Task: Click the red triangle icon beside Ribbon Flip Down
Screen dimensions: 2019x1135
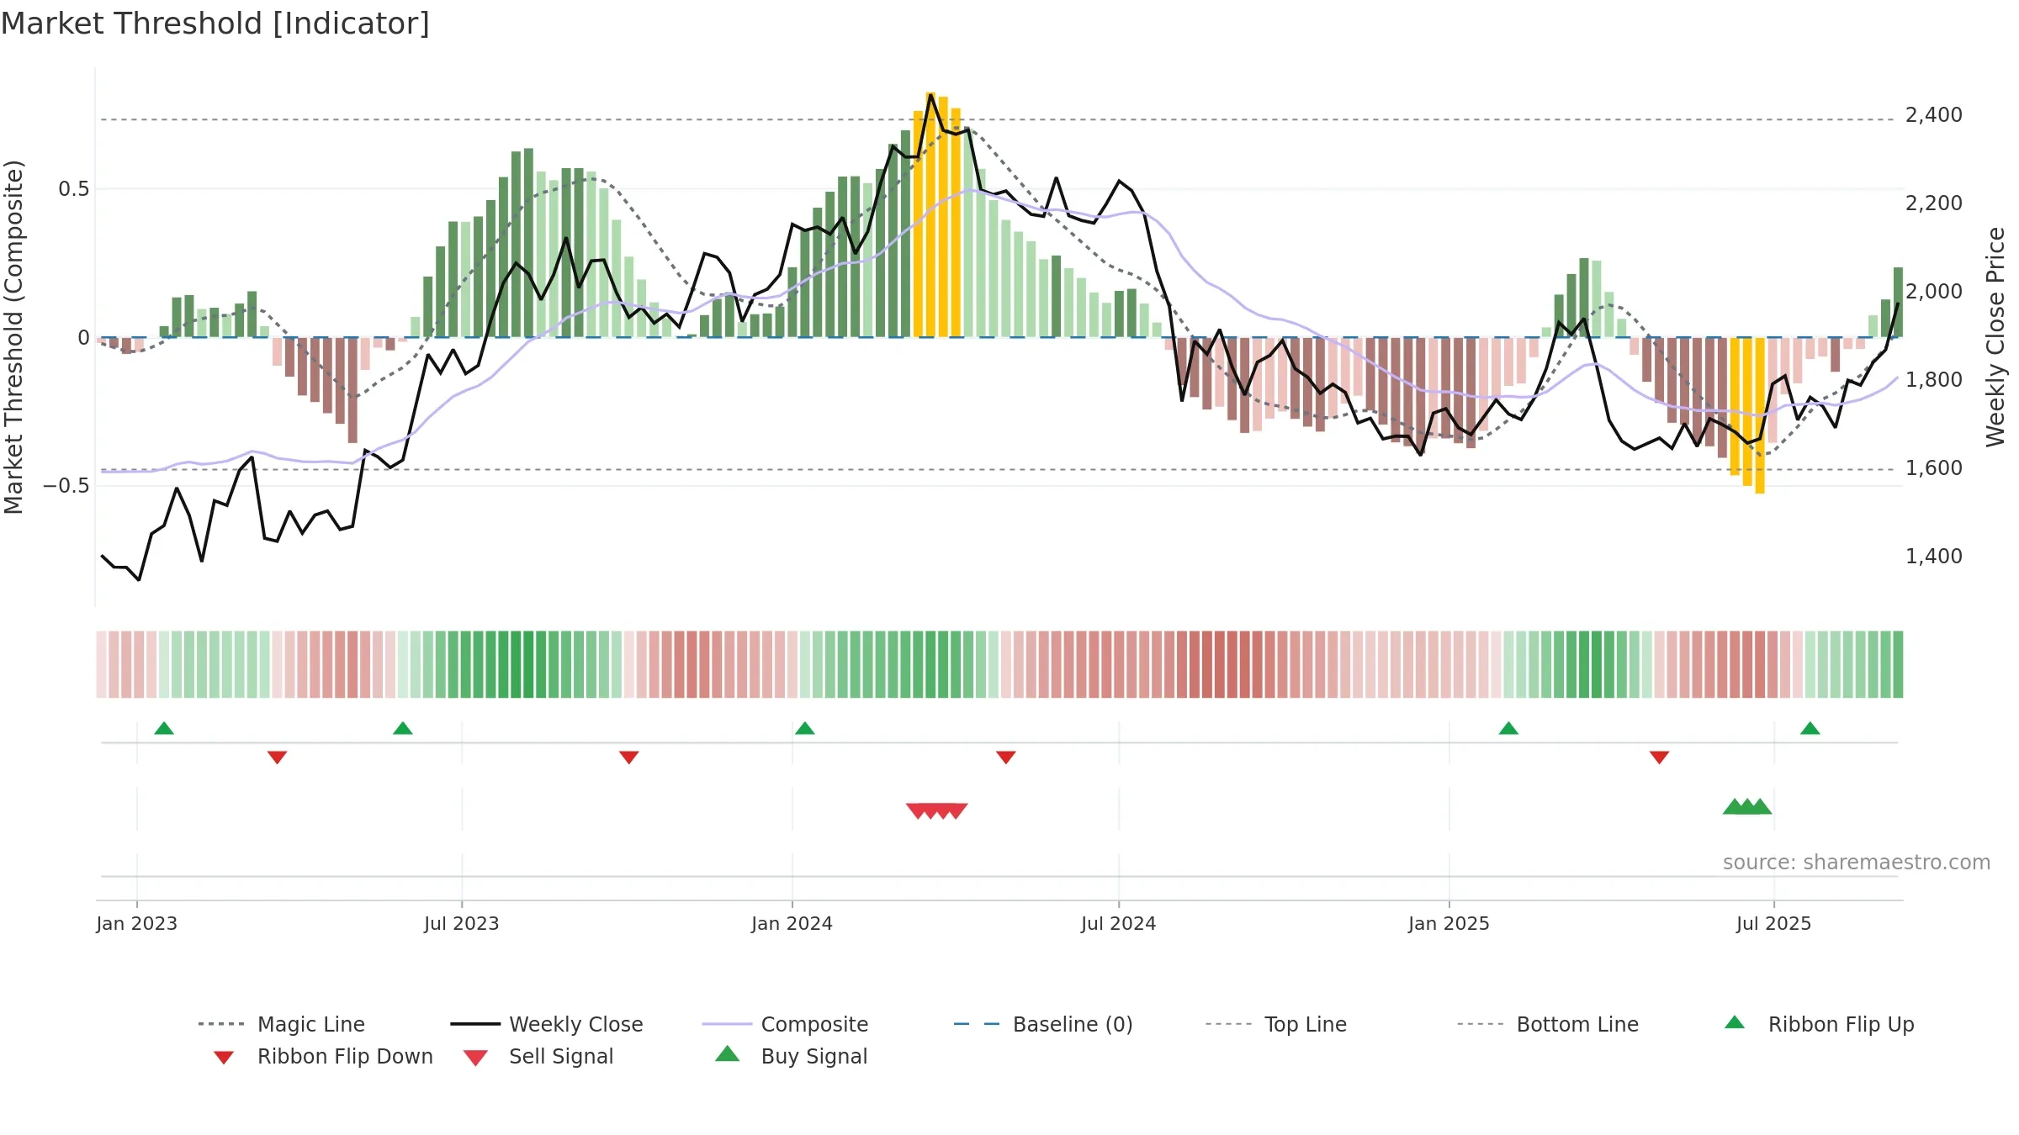Action: tap(224, 1058)
